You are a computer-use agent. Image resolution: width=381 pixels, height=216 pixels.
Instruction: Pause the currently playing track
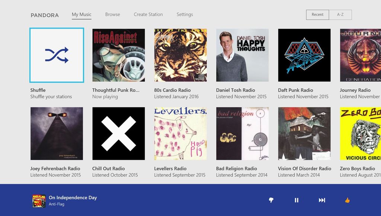tap(297, 200)
